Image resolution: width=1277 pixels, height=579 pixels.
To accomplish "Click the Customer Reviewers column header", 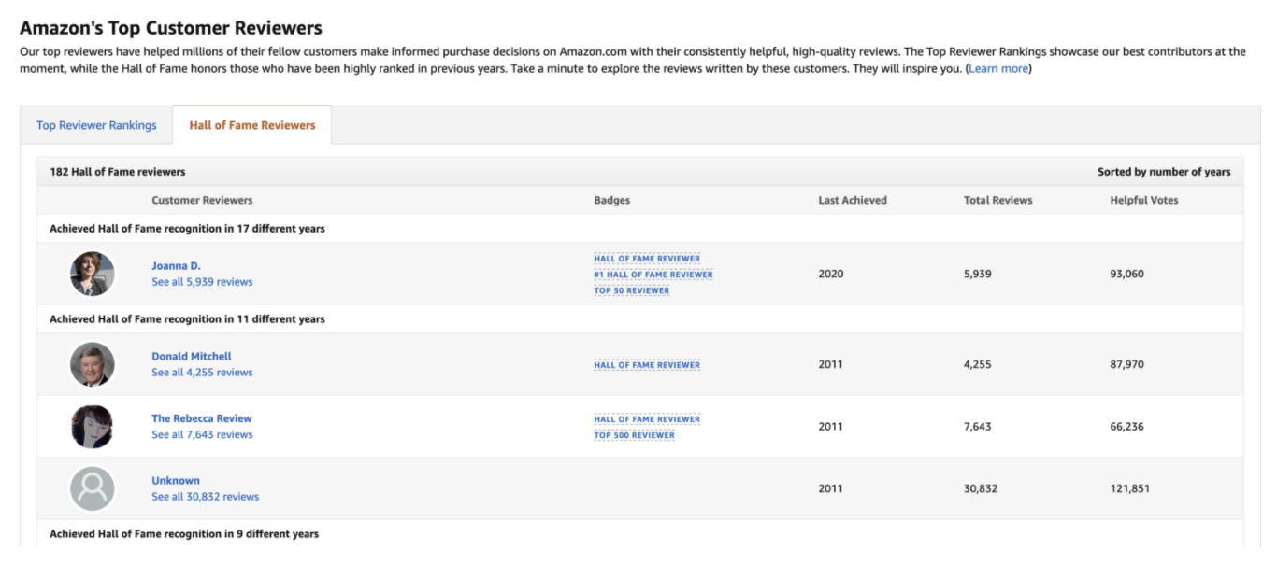I will [x=202, y=200].
